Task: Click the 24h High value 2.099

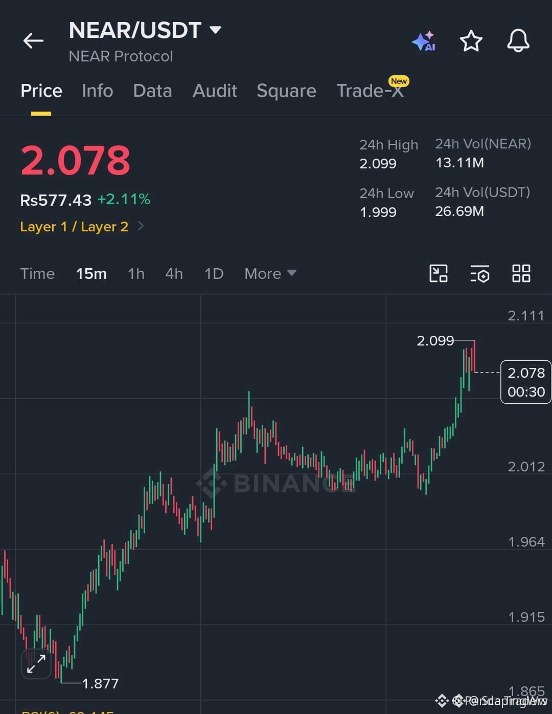Action: tap(378, 164)
